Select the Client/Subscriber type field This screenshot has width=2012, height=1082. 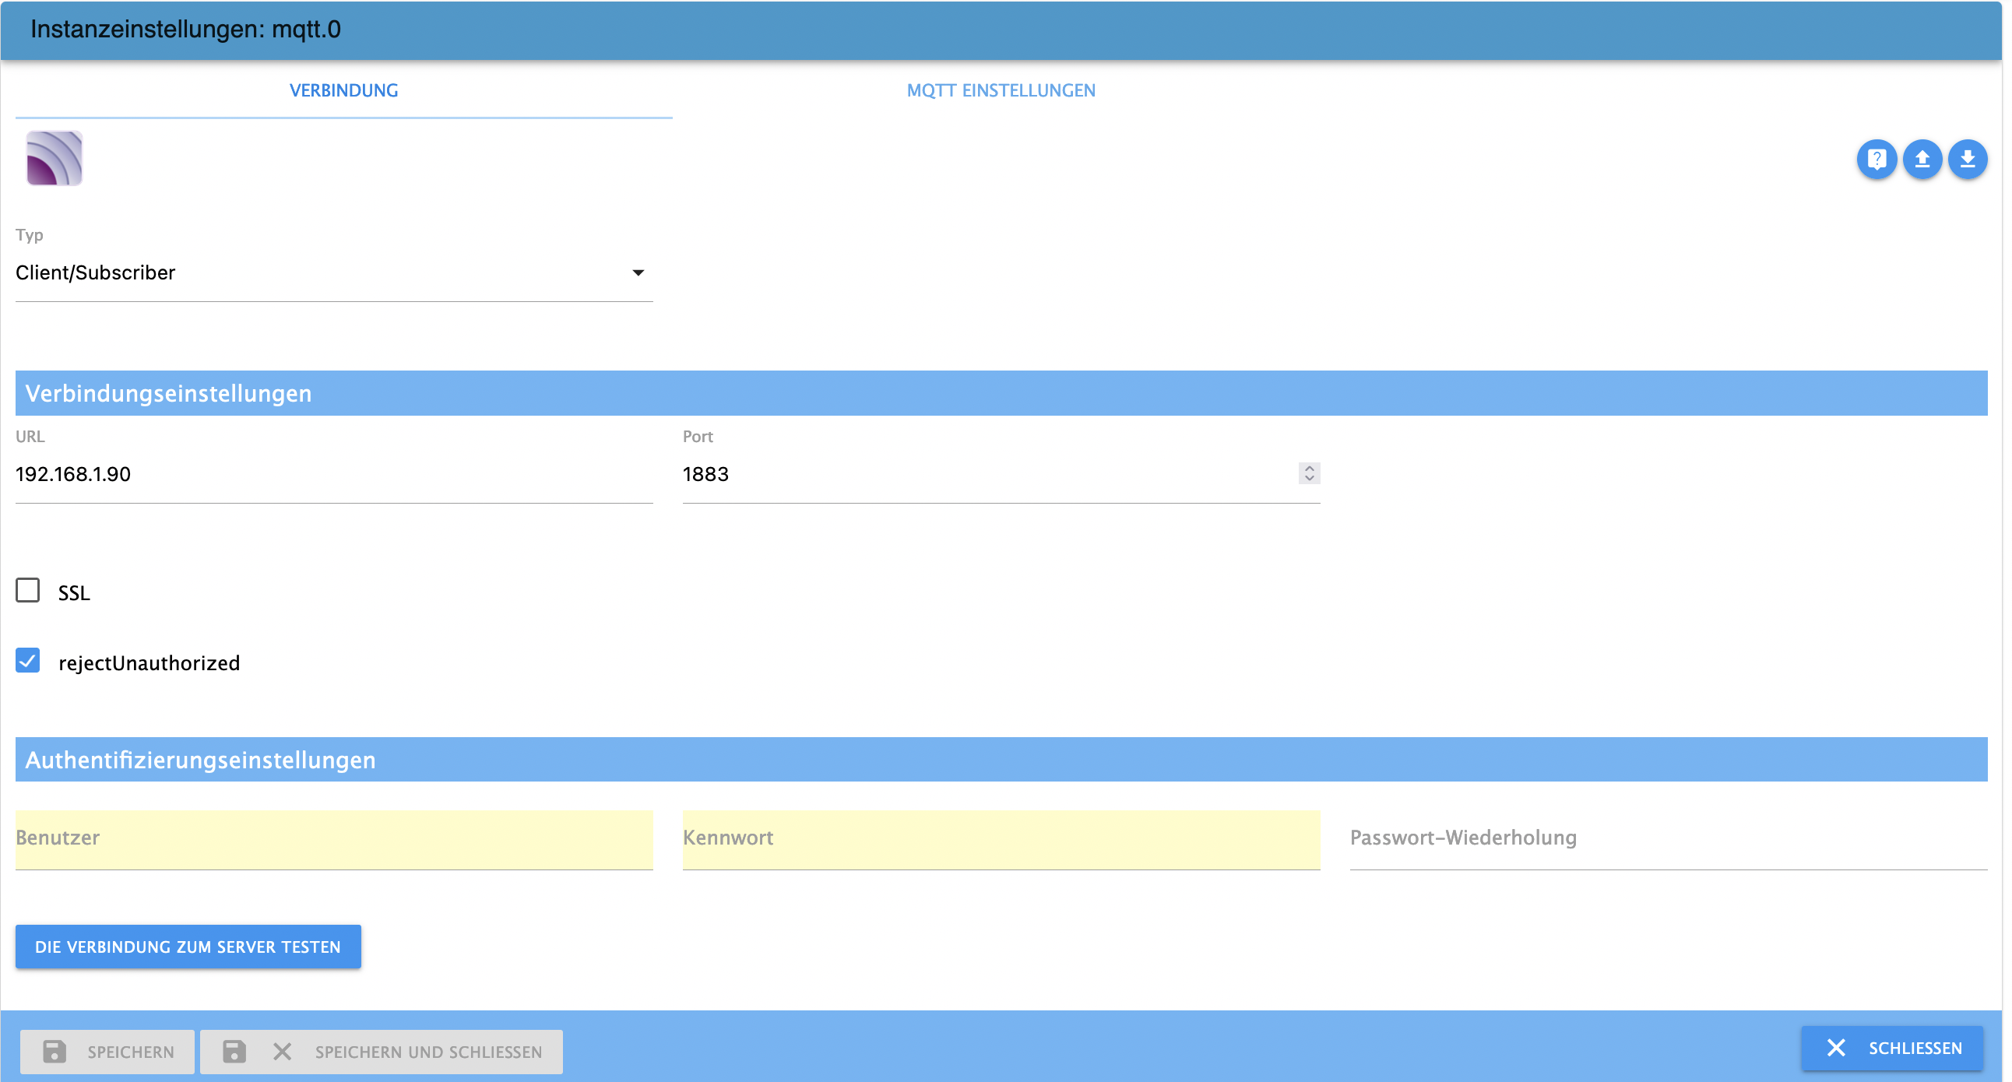312,272
